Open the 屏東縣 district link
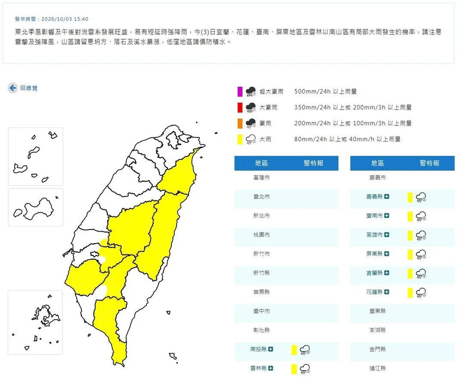 coord(375,254)
